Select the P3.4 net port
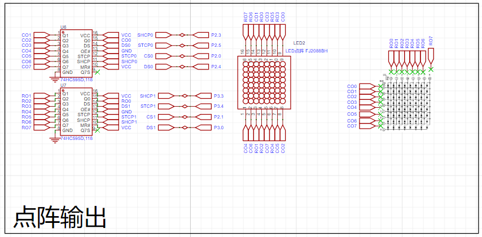The image size is (482, 237). tap(204, 106)
